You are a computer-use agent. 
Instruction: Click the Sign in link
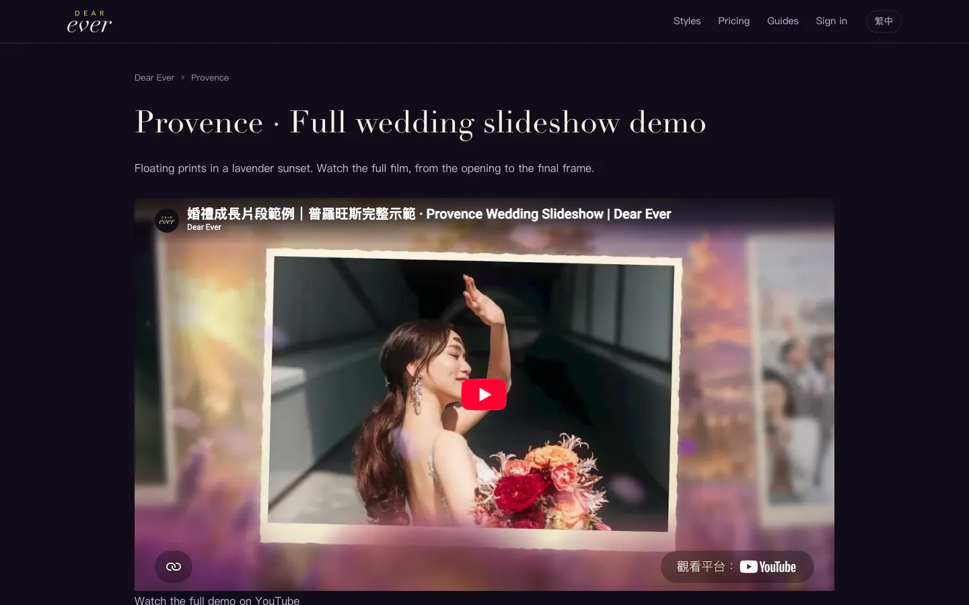pyautogui.click(x=831, y=21)
